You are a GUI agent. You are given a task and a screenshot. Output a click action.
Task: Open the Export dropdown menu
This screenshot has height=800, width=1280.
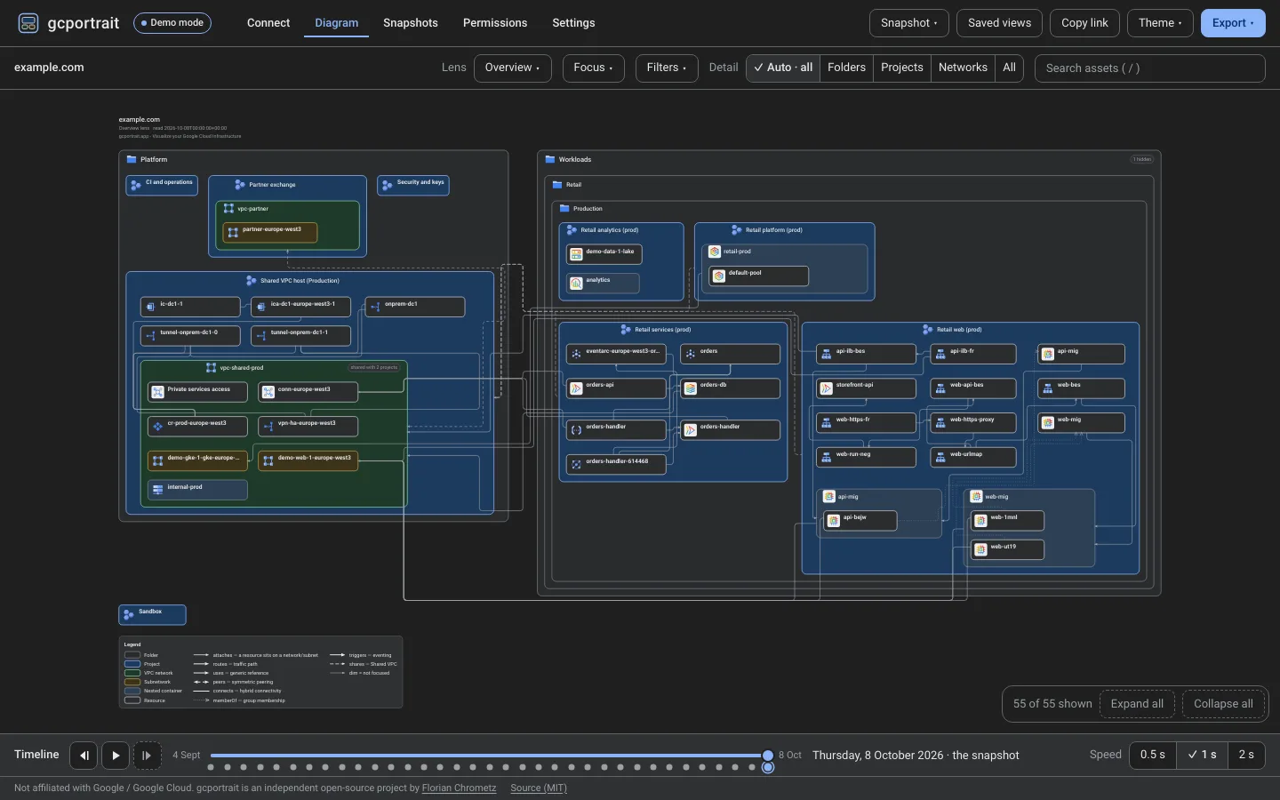point(1233,23)
